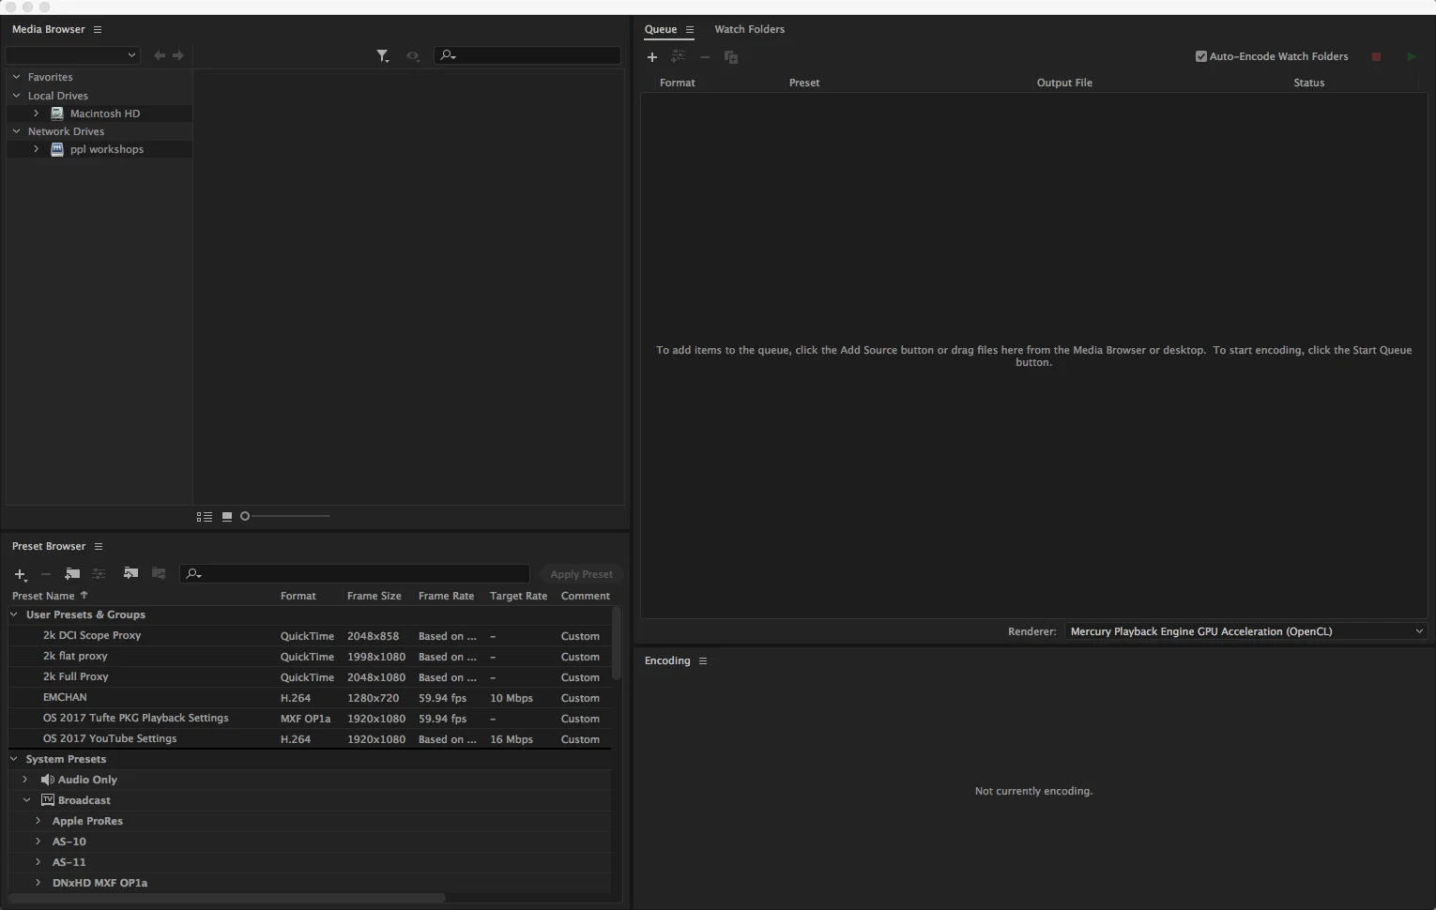This screenshot has width=1436, height=910.
Task: Open the filter icon in Media Browser
Action: coord(382,55)
